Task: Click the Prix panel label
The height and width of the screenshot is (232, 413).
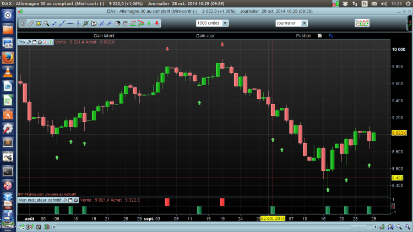Action: pyautogui.click(x=22, y=42)
